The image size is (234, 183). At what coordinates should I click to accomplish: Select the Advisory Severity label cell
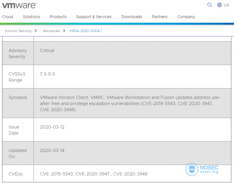tap(17, 53)
